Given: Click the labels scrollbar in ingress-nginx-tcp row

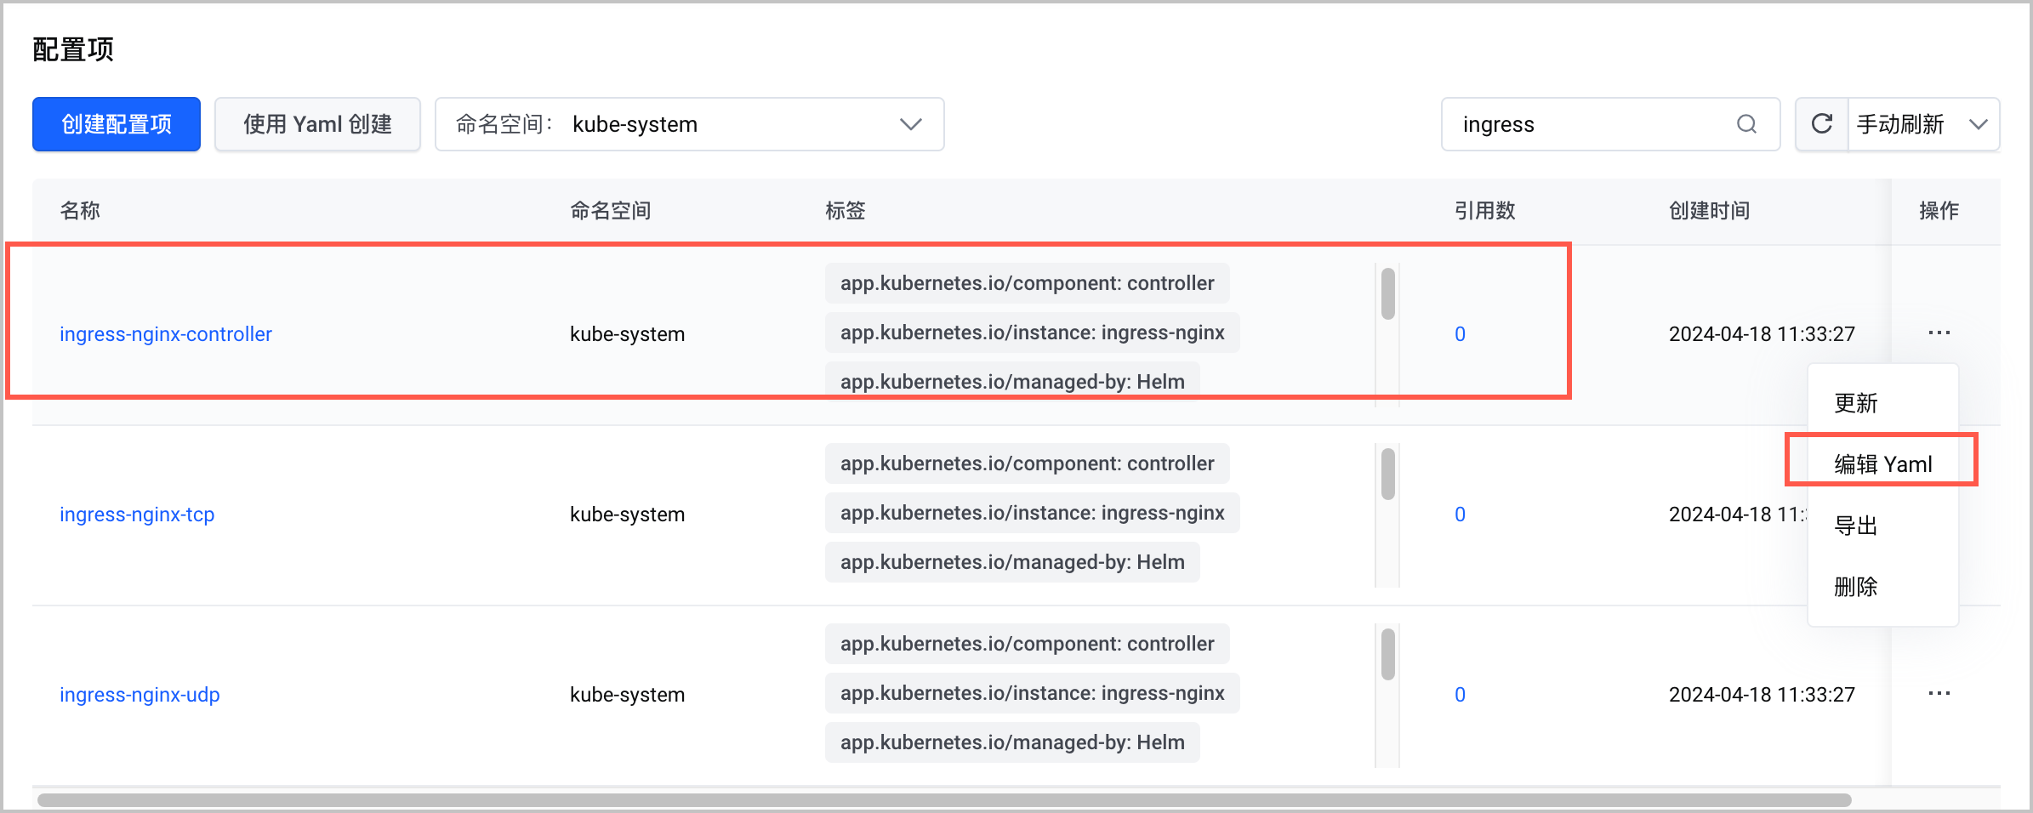Looking at the screenshot, I should [1388, 475].
